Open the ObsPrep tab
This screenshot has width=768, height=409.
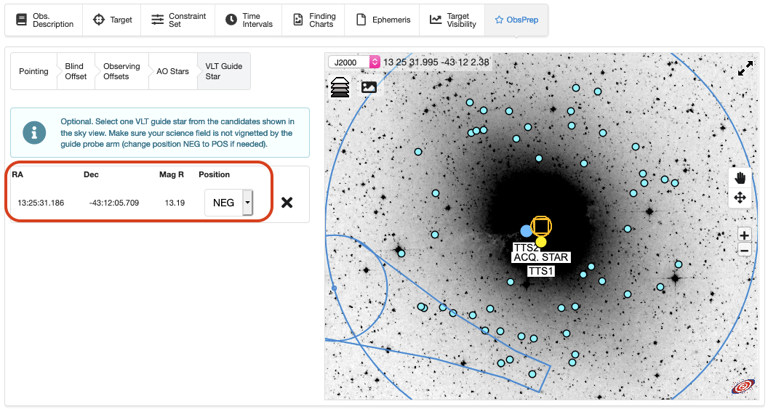click(x=516, y=20)
